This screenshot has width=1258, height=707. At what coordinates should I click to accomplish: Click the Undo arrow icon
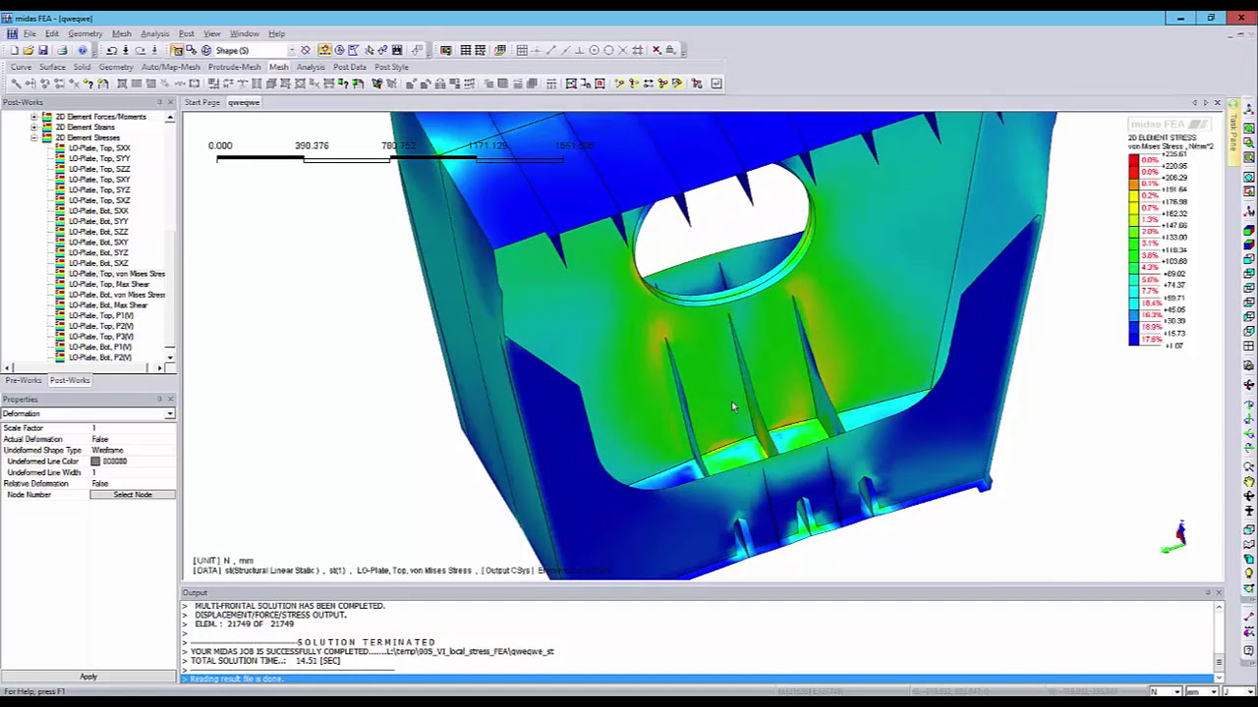coord(112,50)
